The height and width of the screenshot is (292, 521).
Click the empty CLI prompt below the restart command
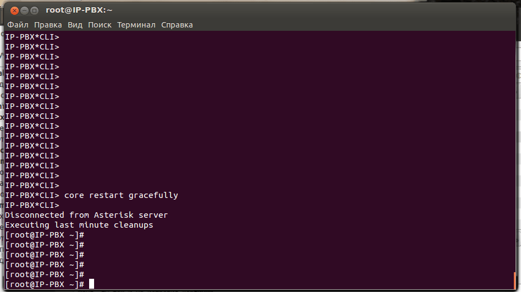32,205
